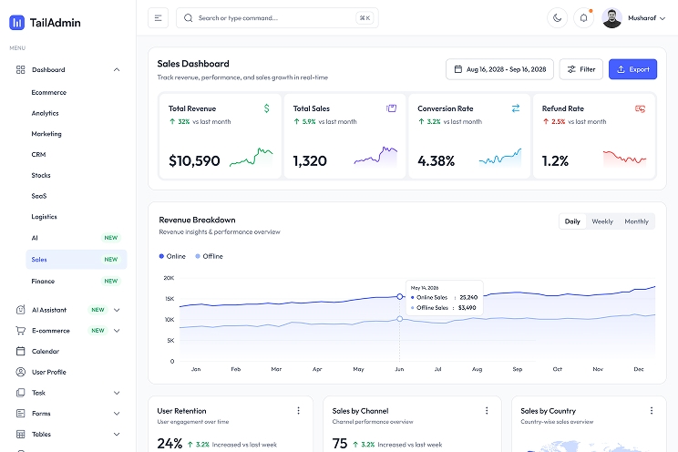Open SaaS dashboard
This screenshot has width=678, height=452.
click(x=39, y=196)
